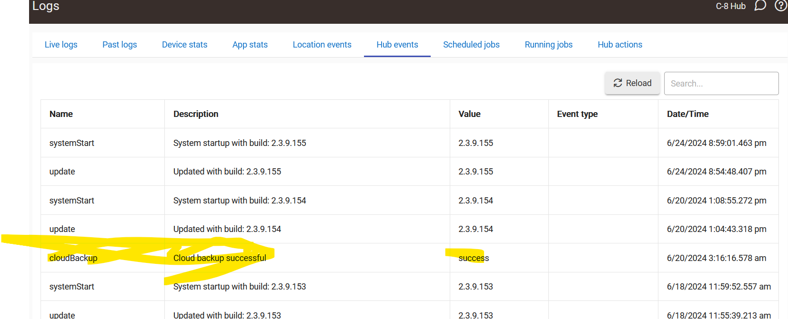The image size is (788, 319).
Task: Open the Location events tab
Action: [322, 45]
